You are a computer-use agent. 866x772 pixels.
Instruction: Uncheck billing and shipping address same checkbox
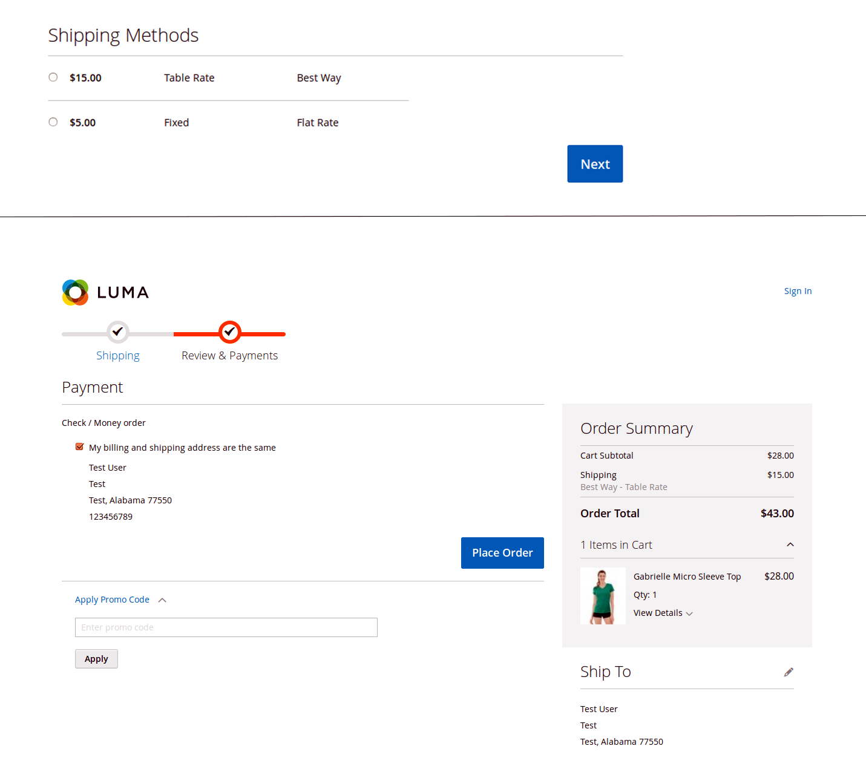pos(79,447)
